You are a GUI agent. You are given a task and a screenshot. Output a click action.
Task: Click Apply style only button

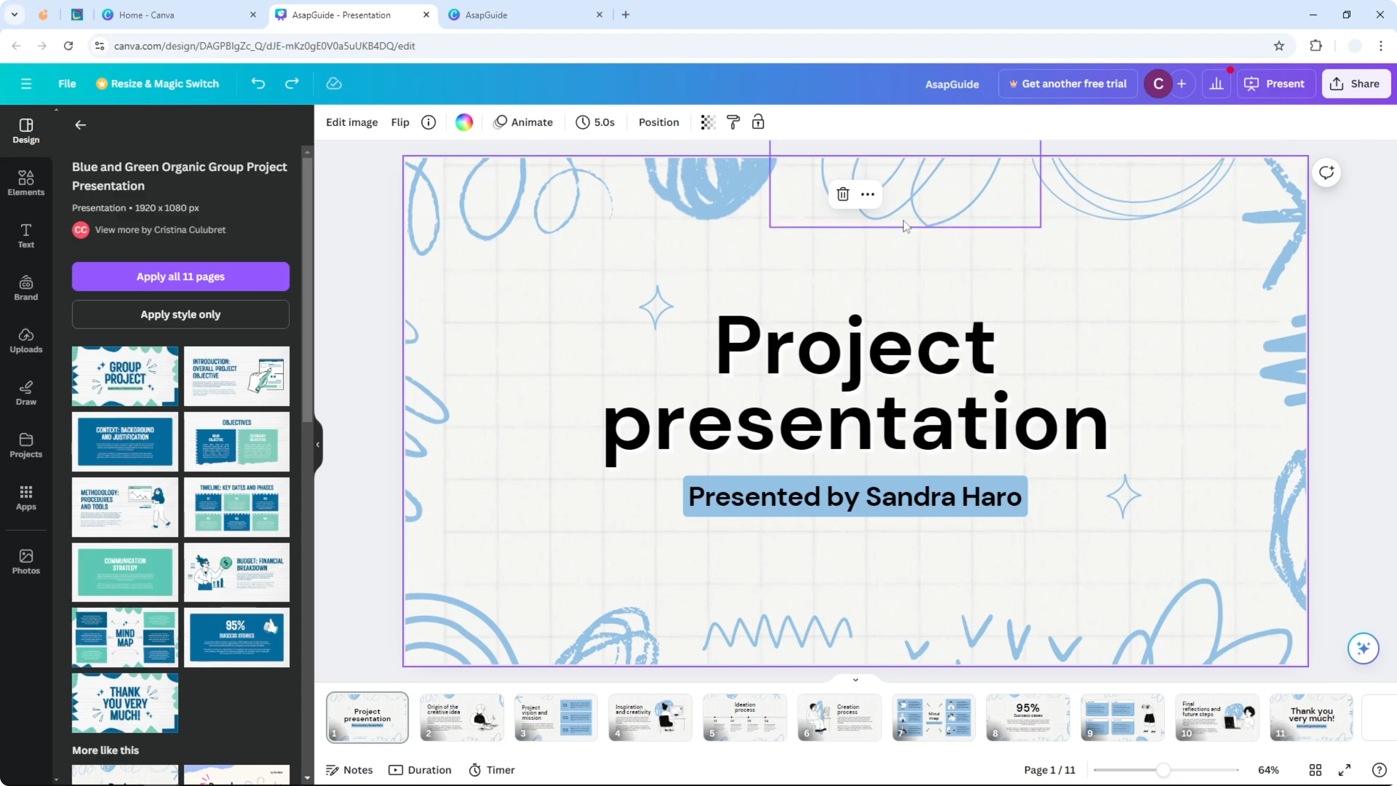tap(181, 314)
